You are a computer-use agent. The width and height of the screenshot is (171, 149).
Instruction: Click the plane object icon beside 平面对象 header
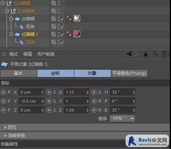coord(4,64)
